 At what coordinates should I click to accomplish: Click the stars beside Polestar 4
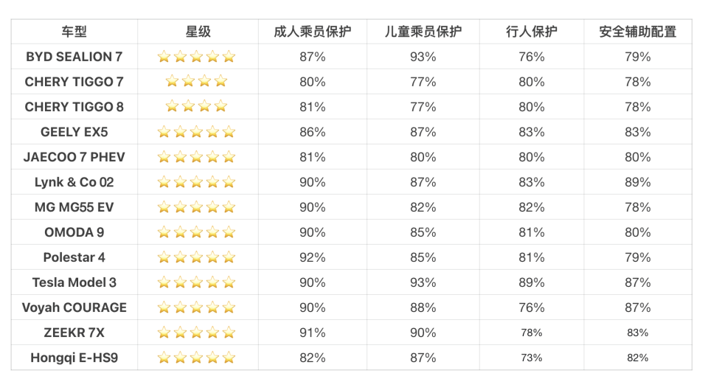point(196,257)
